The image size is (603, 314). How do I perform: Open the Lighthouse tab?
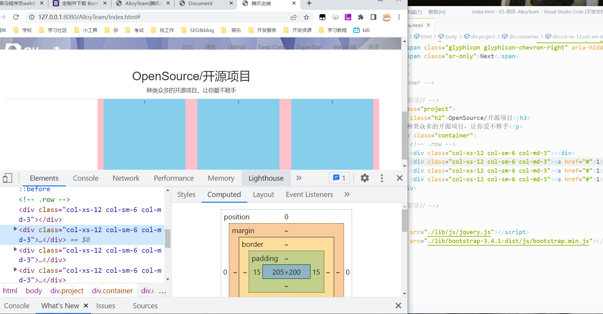[266, 178]
